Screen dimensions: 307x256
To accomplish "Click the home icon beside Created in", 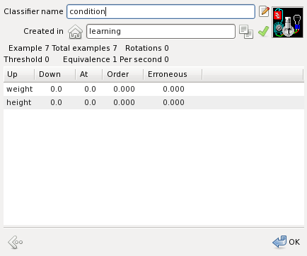I will (x=75, y=32).
